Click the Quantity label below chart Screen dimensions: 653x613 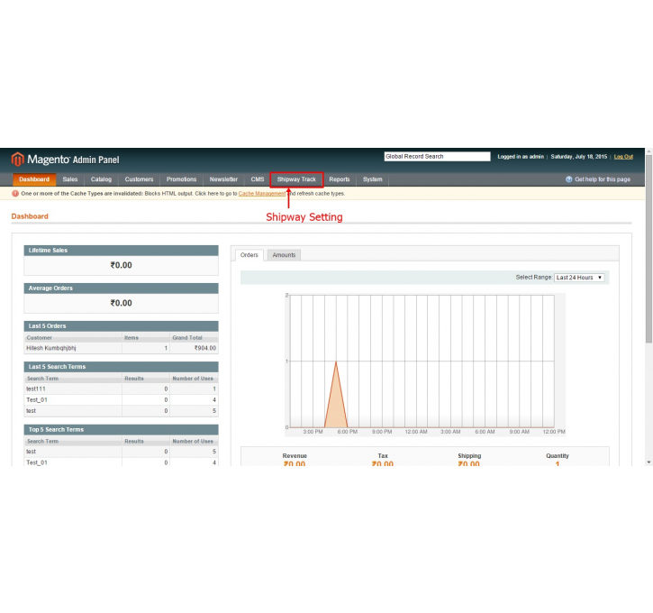coord(558,455)
